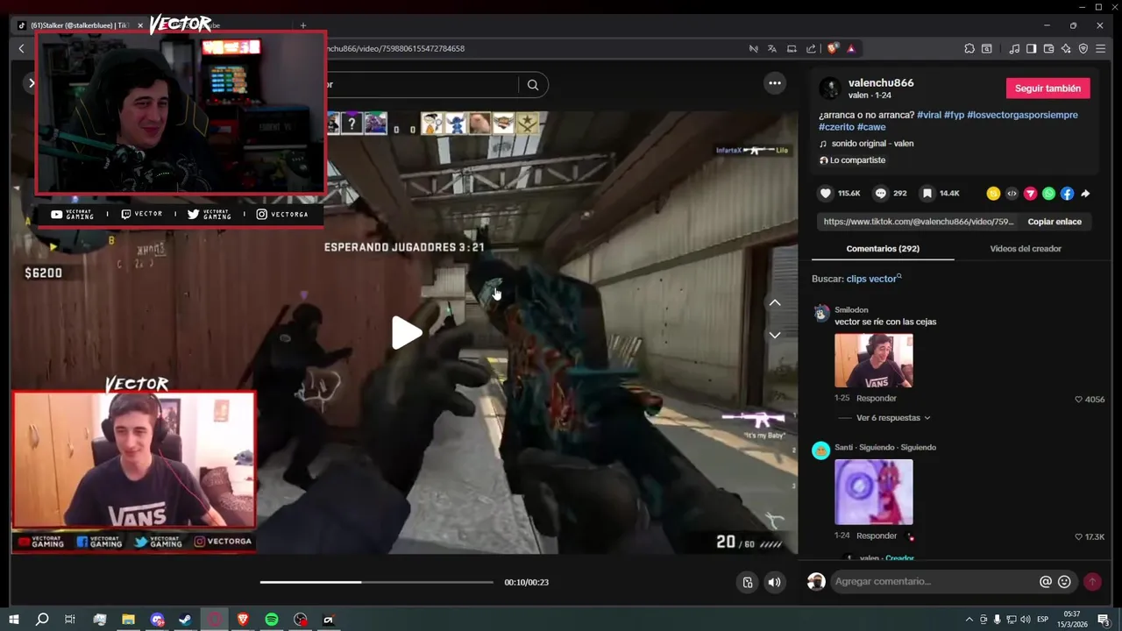Reply to Santi's comment via Responder
This screenshot has width=1122, height=631.
coord(877,535)
